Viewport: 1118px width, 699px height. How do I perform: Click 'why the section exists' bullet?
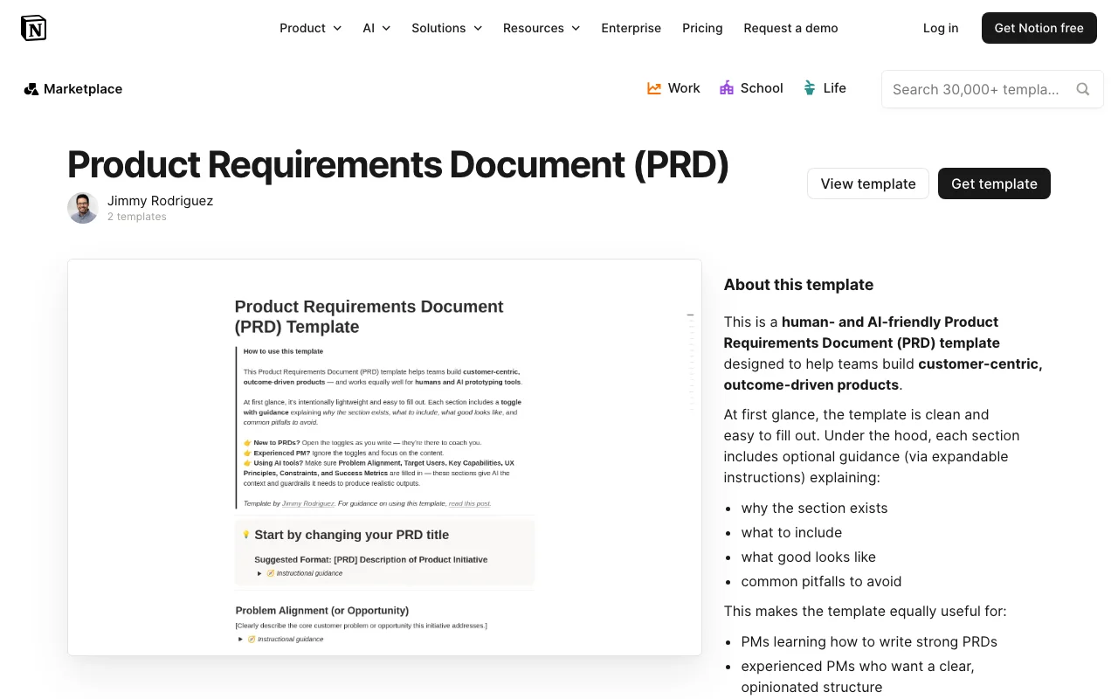(x=814, y=508)
